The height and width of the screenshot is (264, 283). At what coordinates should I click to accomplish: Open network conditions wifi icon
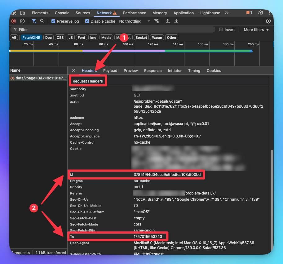click(156, 21)
